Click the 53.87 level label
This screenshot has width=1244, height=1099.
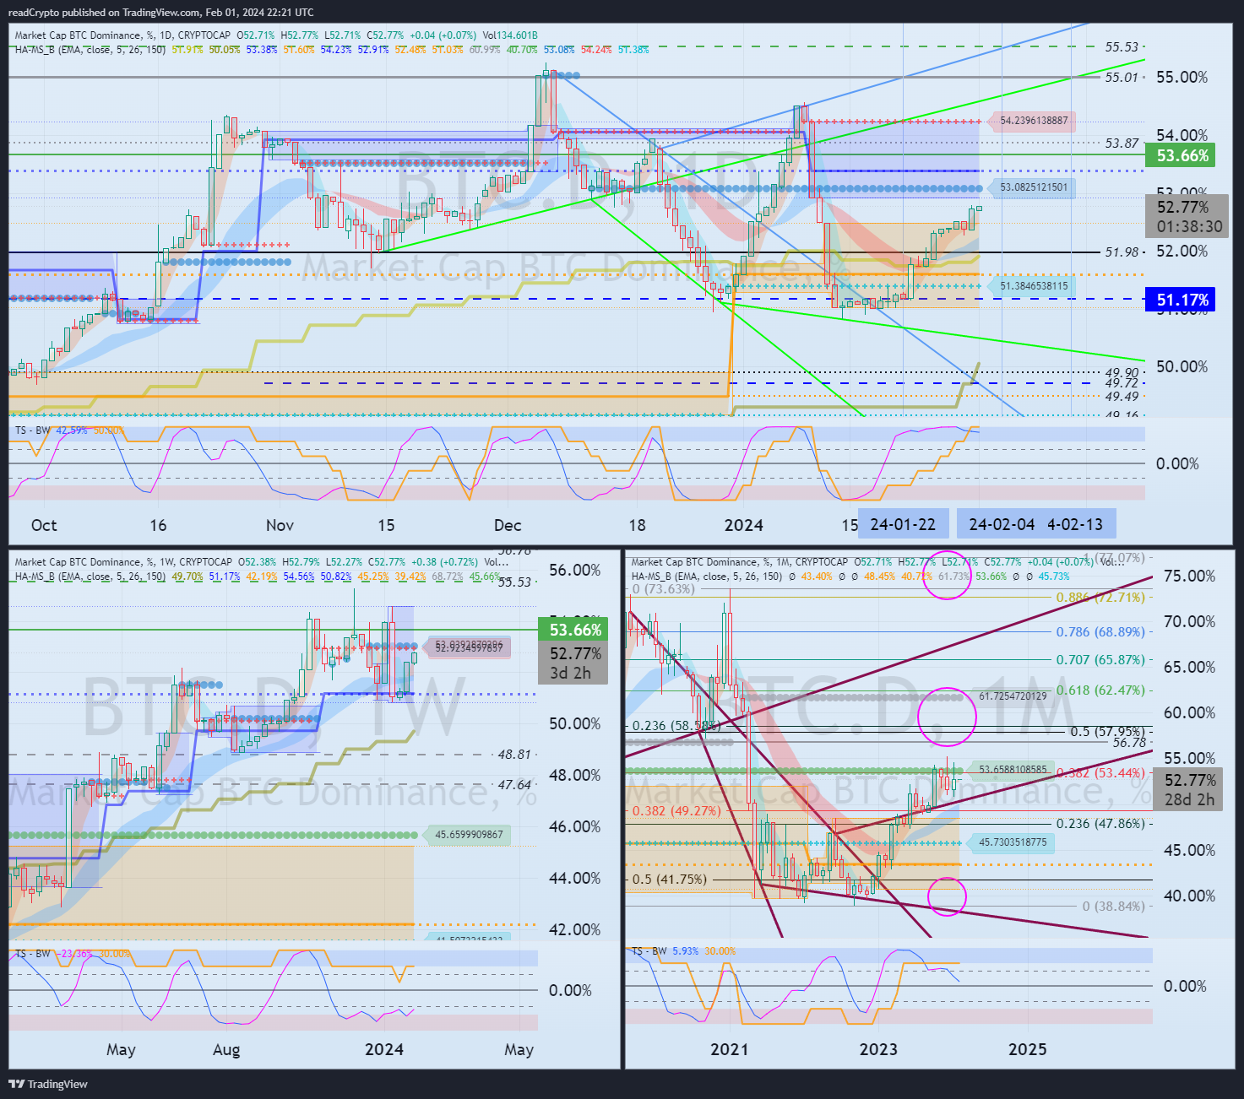tap(1122, 143)
